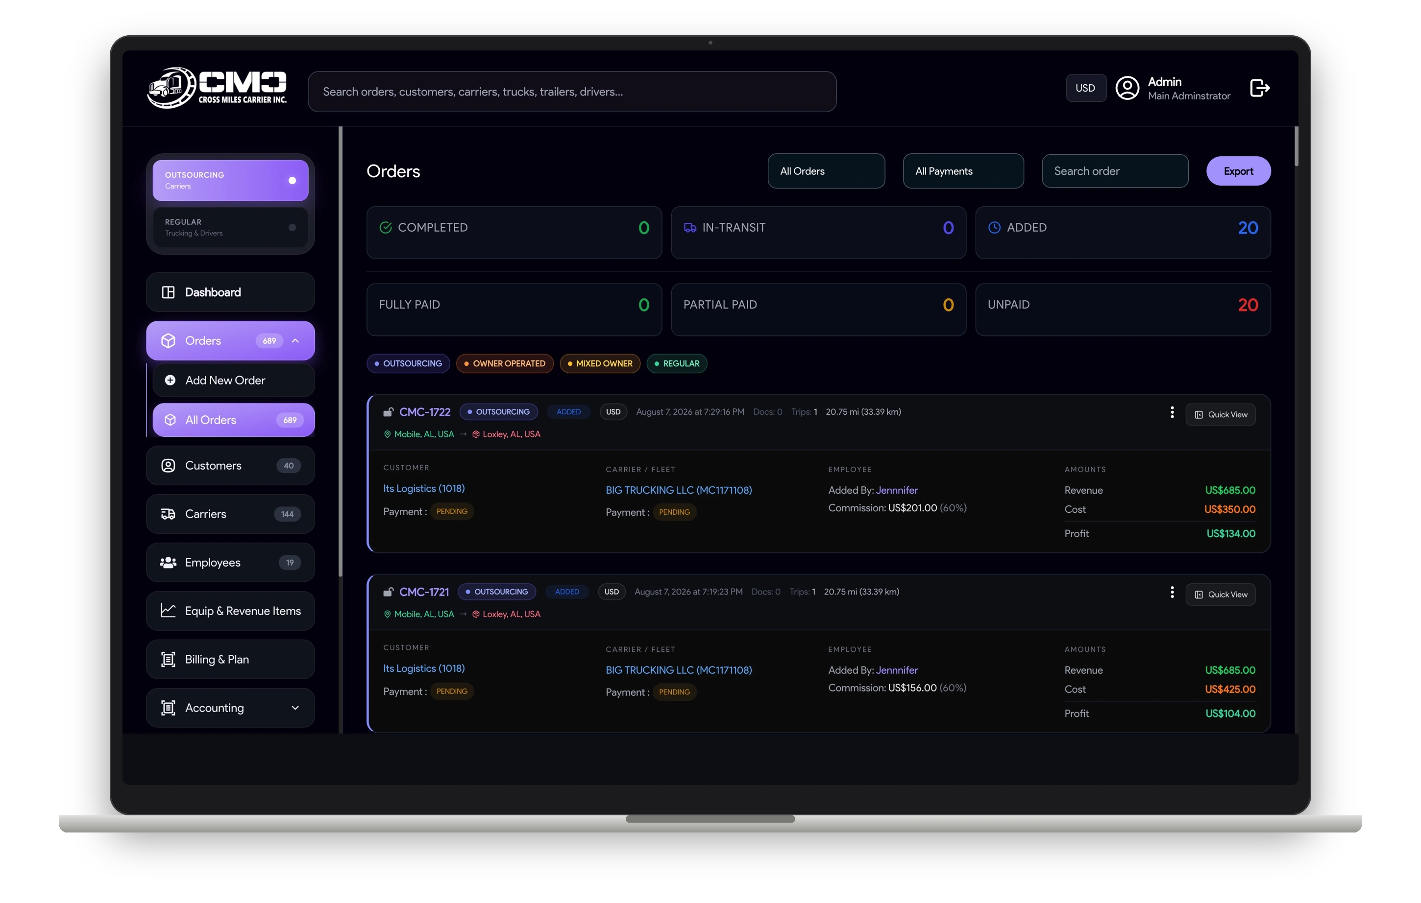The height and width of the screenshot is (903, 1421).
Task: Click the Employees group icon
Action: tap(168, 562)
